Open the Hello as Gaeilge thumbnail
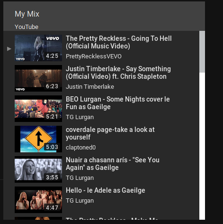The width and height of the screenshot is (223, 224). point(38,200)
